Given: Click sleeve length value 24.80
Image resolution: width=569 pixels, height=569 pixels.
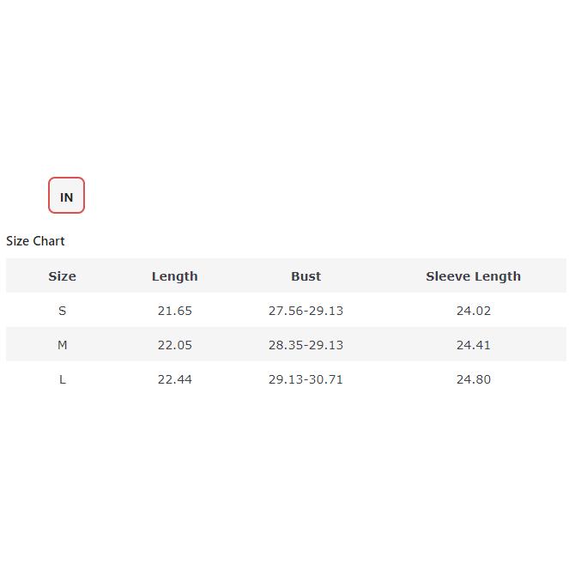Looking at the screenshot, I should click(x=473, y=379).
